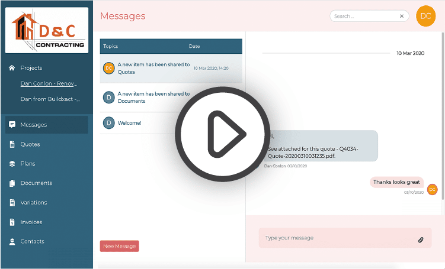Focus the Type your message field
Viewport: 445px width, 269px height.
[338, 238]
